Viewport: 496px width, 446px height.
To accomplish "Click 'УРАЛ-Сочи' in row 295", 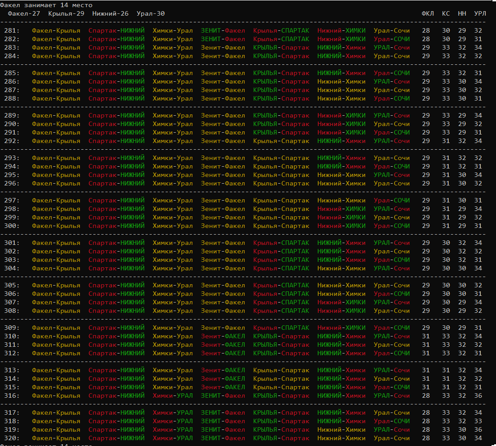I will coord(392,175).
